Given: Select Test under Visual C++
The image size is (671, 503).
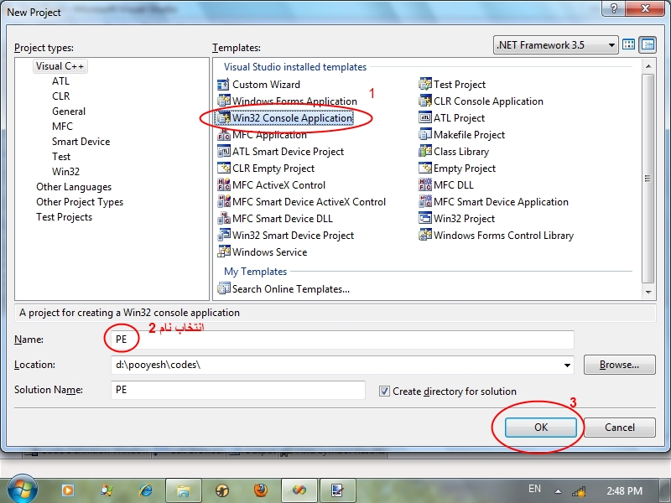Looking at the screenshot, I should 61,157.
